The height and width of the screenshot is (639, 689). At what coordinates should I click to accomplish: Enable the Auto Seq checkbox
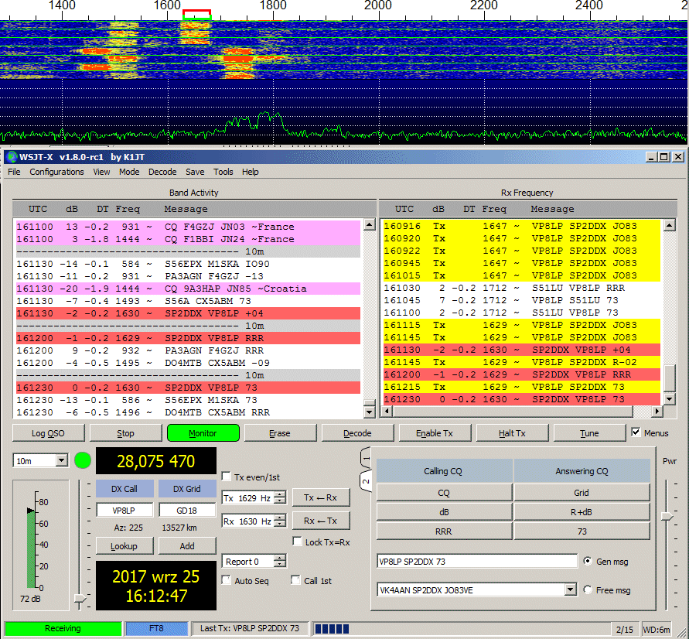point(227,580)
